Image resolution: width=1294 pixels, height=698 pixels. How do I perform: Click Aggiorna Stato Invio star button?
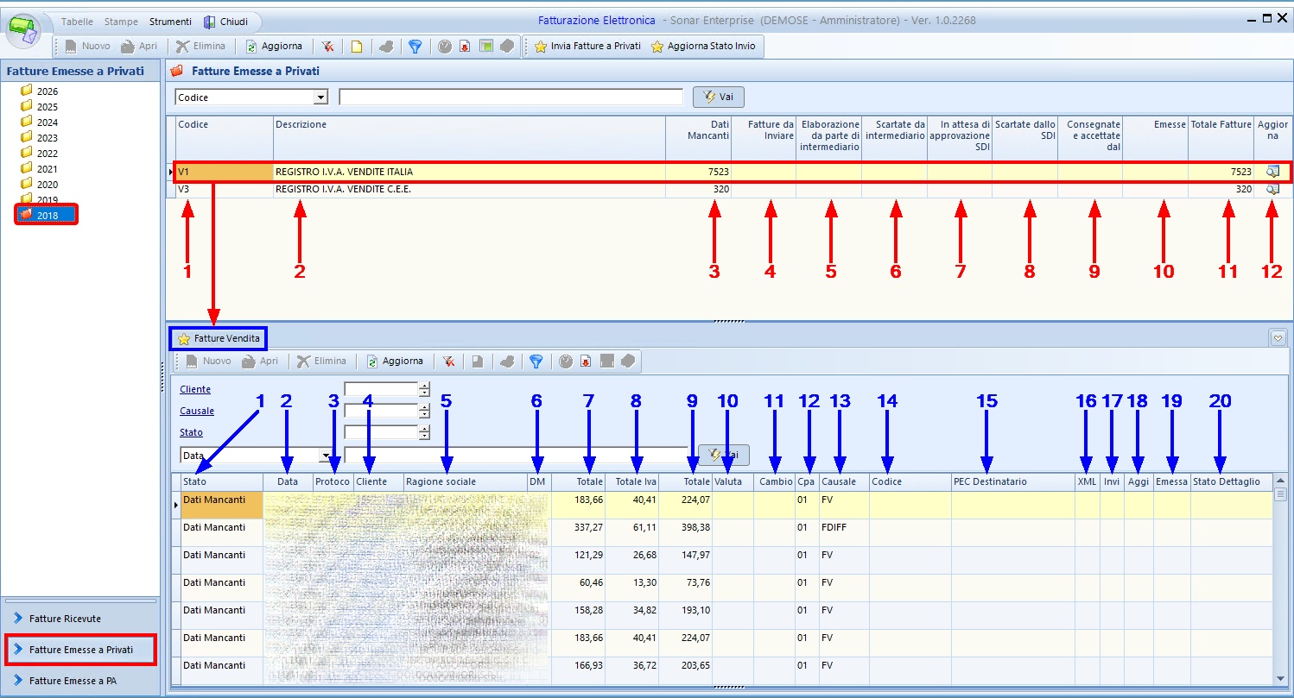click(703, 46)
